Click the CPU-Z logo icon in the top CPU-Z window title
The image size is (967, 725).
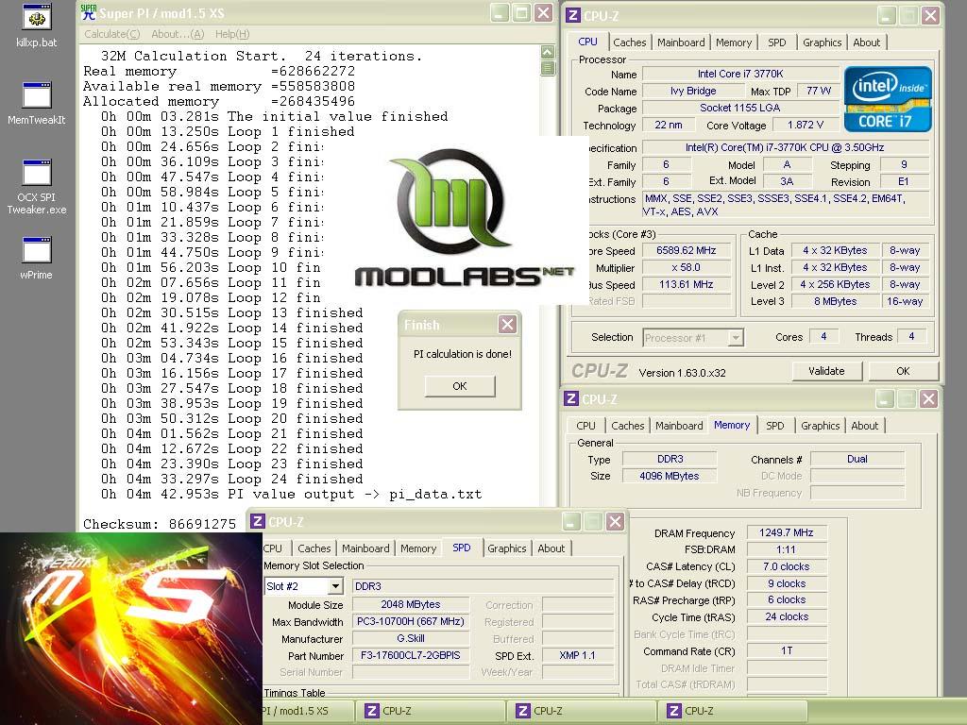tap(573, 15)
